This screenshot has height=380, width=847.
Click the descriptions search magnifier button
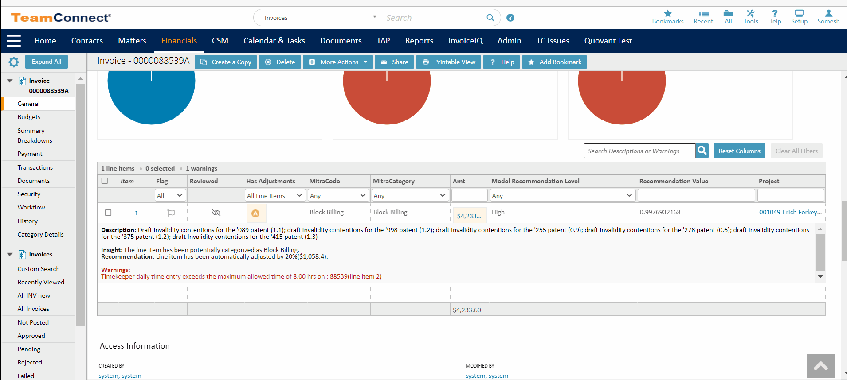[702, 151]
